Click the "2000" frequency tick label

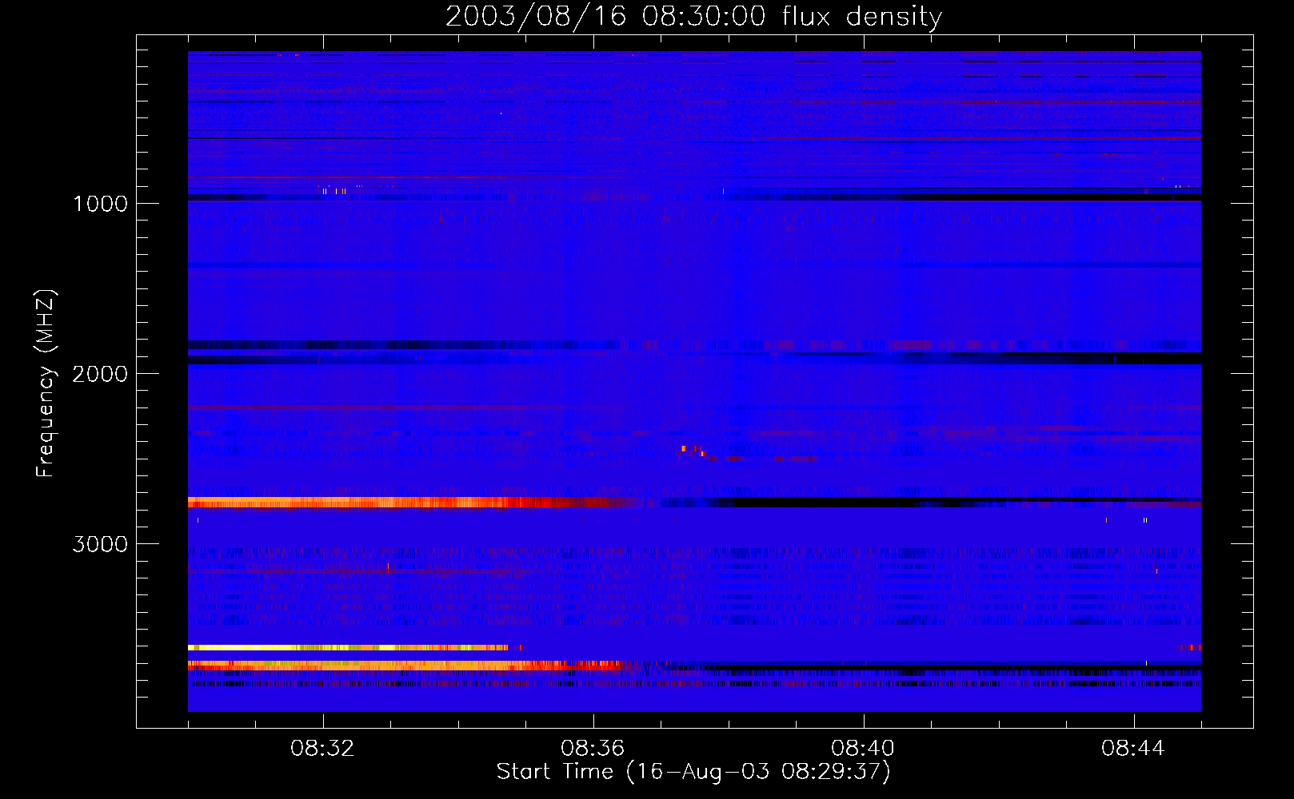click(x=100, y=374)
